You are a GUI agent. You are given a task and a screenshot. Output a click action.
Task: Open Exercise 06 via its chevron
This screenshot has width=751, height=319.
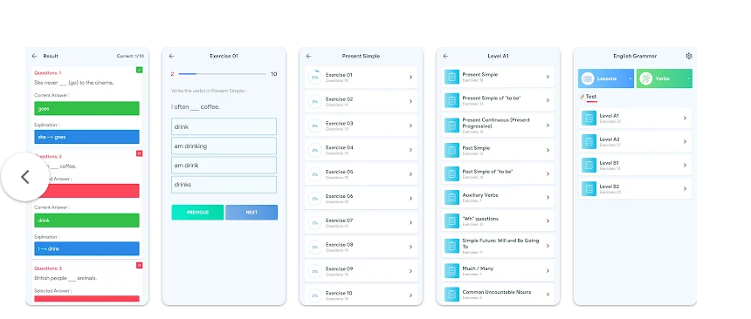point(410,199)
